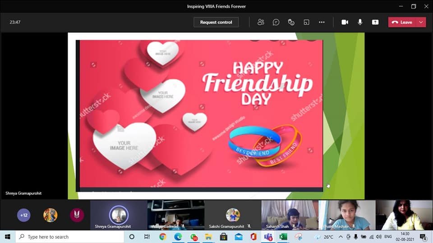433x243 pixels.
Task: Open Mail app from taskbar
Action: click(239, 237)
